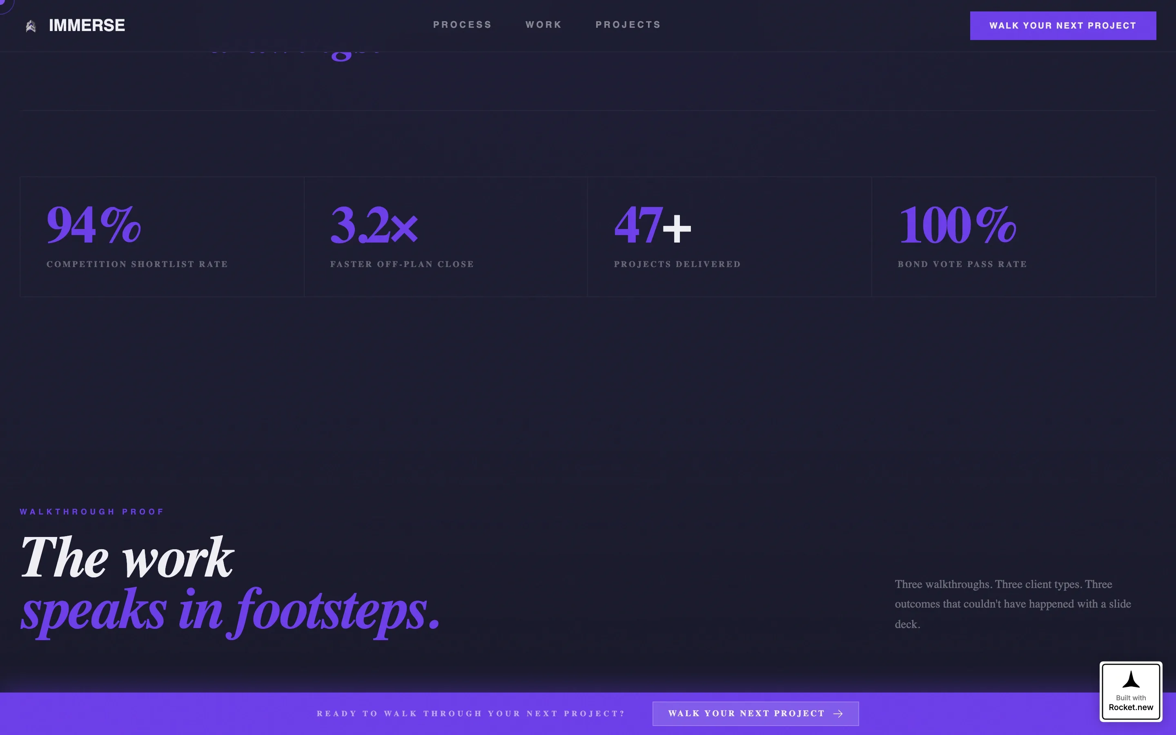Select the 3.2x statistic value
This screenshot has width=1176, height=735.
[x=374, y=224]
